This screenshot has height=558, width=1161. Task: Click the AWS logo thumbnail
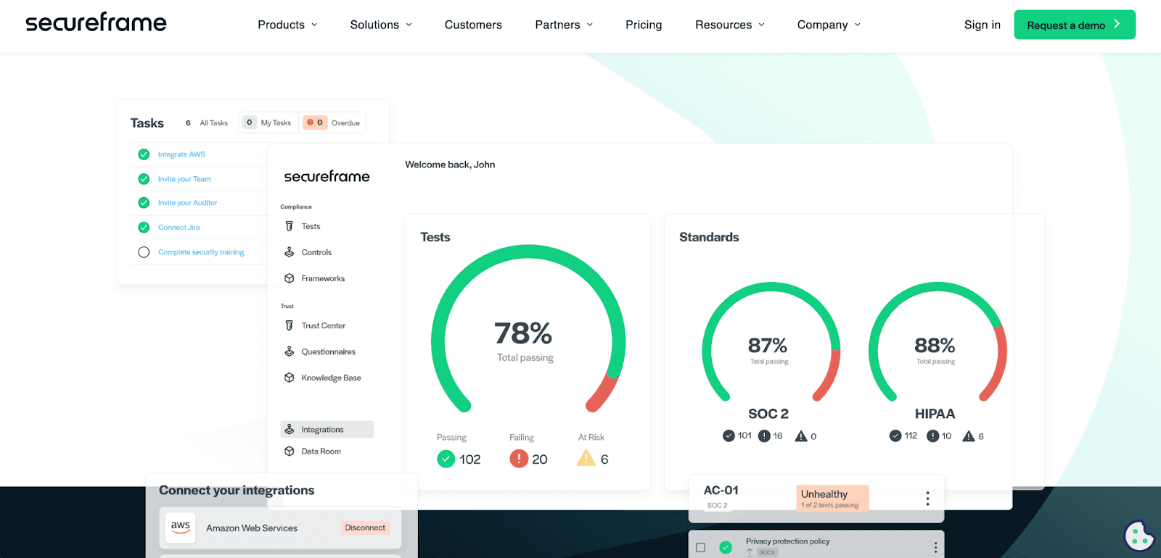(x=180, y=528)
